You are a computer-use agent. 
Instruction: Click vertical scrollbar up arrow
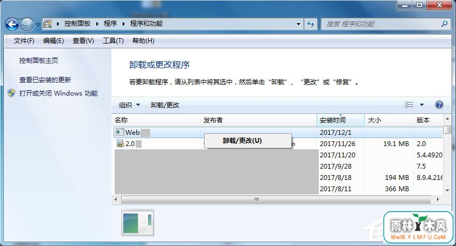coord(447,119)
